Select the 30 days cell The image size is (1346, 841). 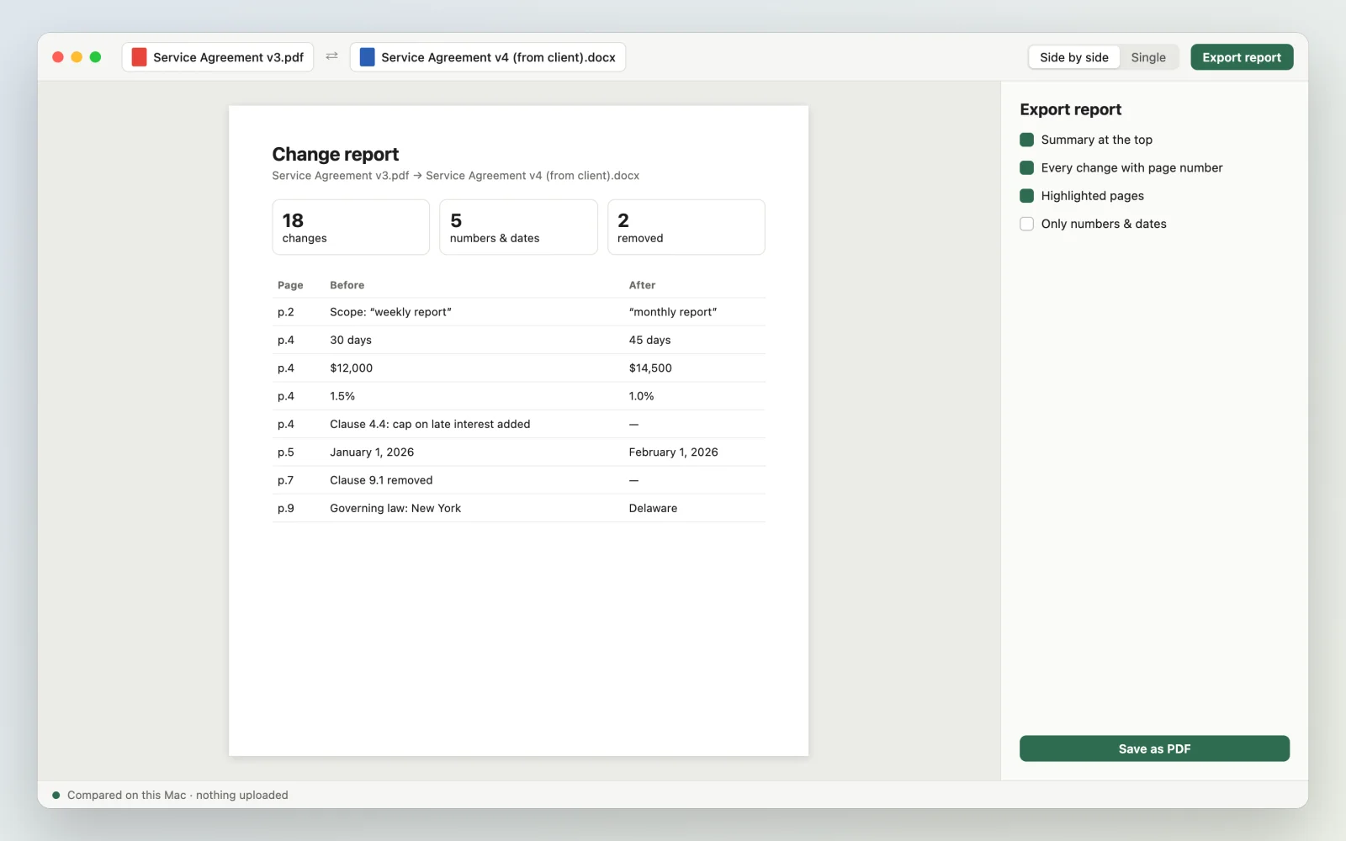351,340
